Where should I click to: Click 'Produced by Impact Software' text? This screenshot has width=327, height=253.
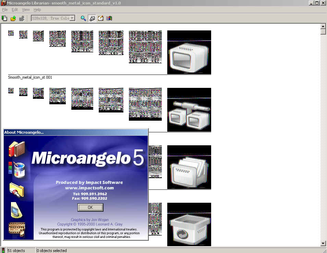click(89, 183)
